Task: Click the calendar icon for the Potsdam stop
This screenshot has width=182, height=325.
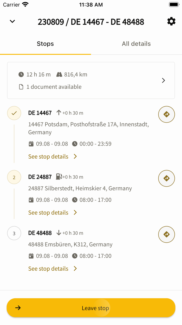Action: coord(31,144)
